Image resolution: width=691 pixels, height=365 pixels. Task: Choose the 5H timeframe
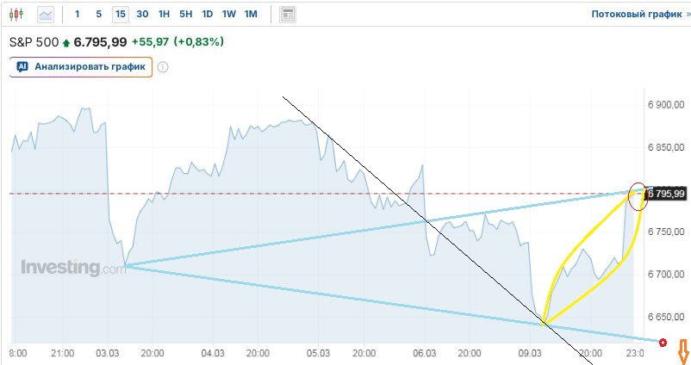point(186,15)
